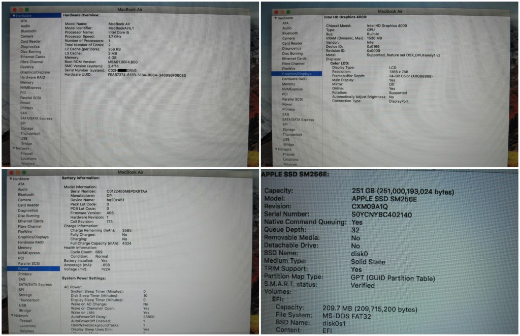The width and height of the screenshot is (520, 336).
Task: Open Graphics/Displays in Hardware Overview window sidebar
Action: coord(35,72)
